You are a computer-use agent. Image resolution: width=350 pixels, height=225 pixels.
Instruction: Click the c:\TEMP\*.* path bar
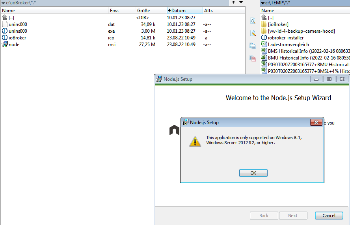point(305,3)
